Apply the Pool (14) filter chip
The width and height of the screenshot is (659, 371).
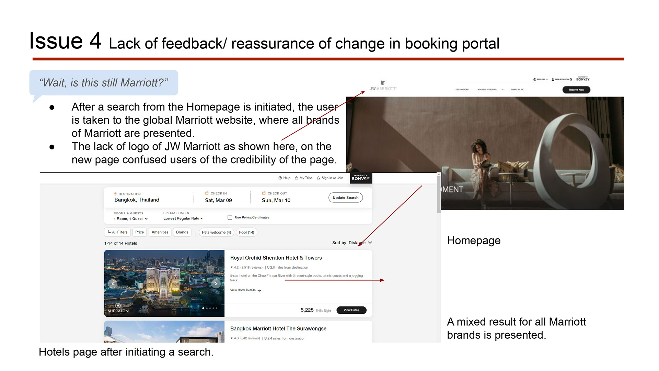tap(247, 233)
